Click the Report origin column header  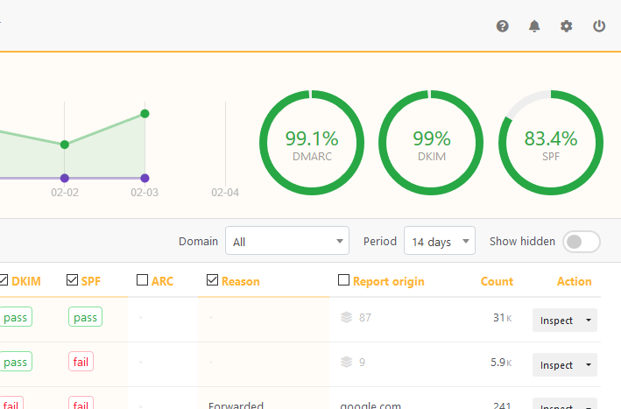[x=388, y=281]
